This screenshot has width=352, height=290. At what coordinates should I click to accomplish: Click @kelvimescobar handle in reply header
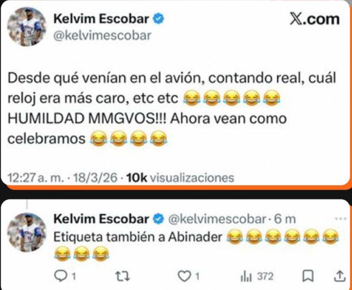pos(217,219)
